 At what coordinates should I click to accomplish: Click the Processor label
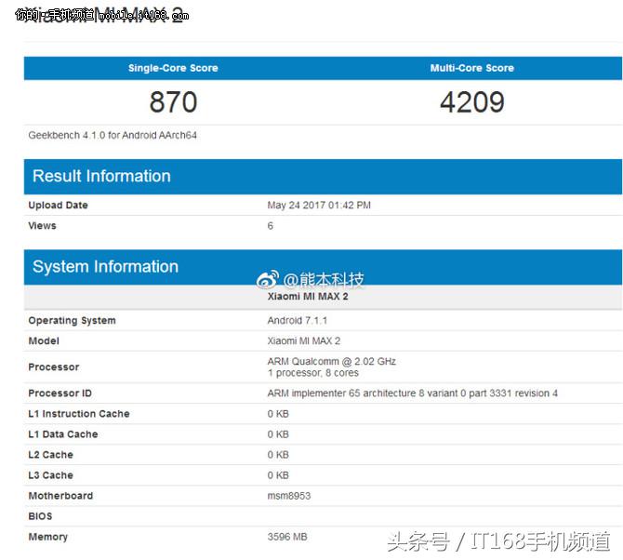54,367
